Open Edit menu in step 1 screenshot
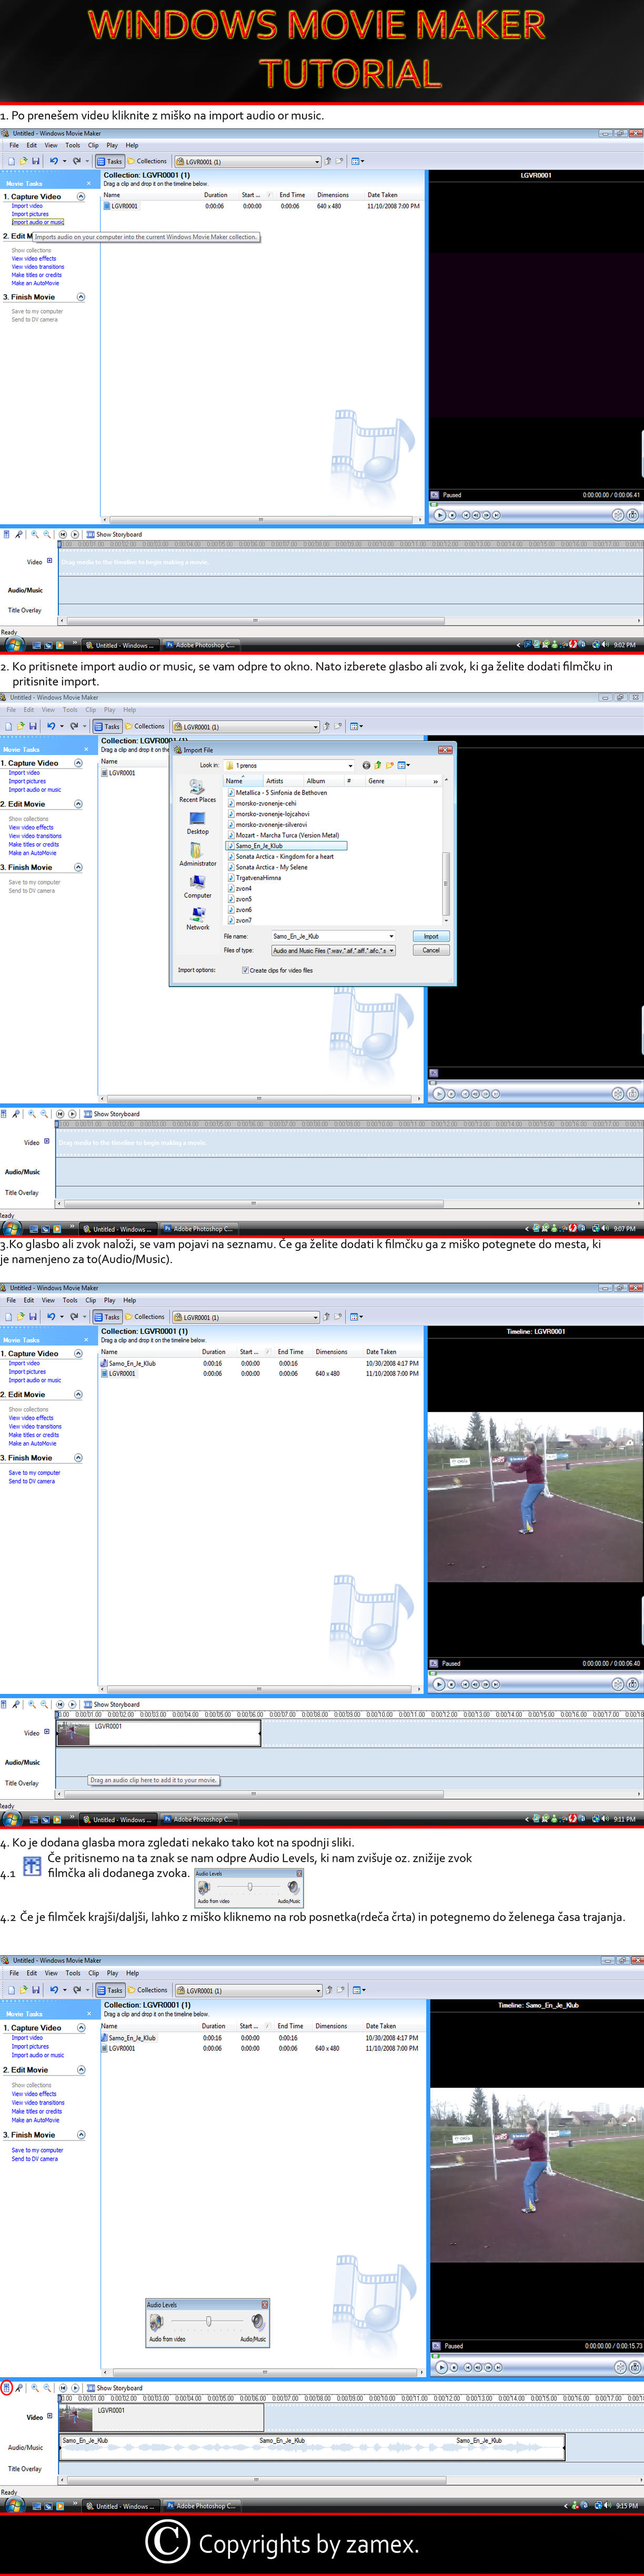Image resolution: width=644 pixels, height=2576 pixels. (x=31, y=145)
